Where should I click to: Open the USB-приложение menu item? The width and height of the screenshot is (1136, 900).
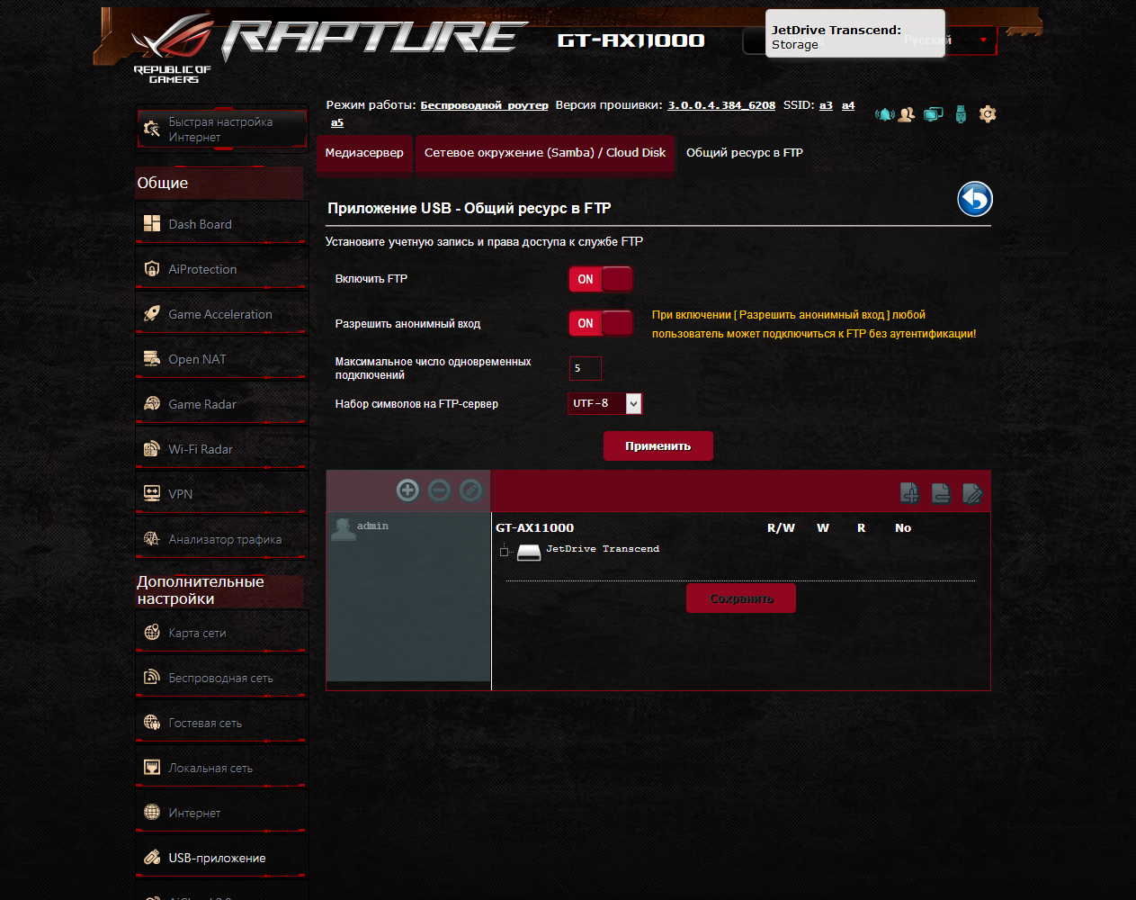221,858
